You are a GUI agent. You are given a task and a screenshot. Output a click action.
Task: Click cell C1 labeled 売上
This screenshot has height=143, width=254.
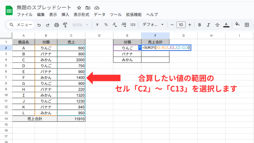click(x=71, y=42)
